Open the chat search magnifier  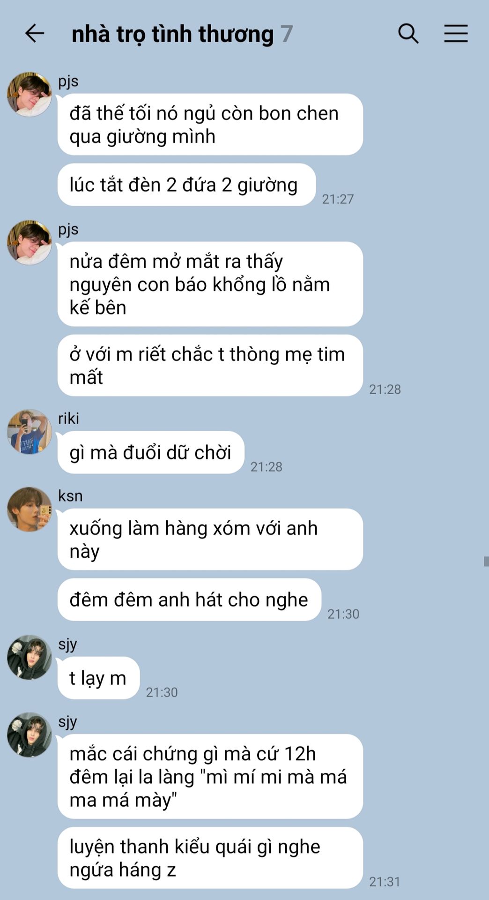408,34
